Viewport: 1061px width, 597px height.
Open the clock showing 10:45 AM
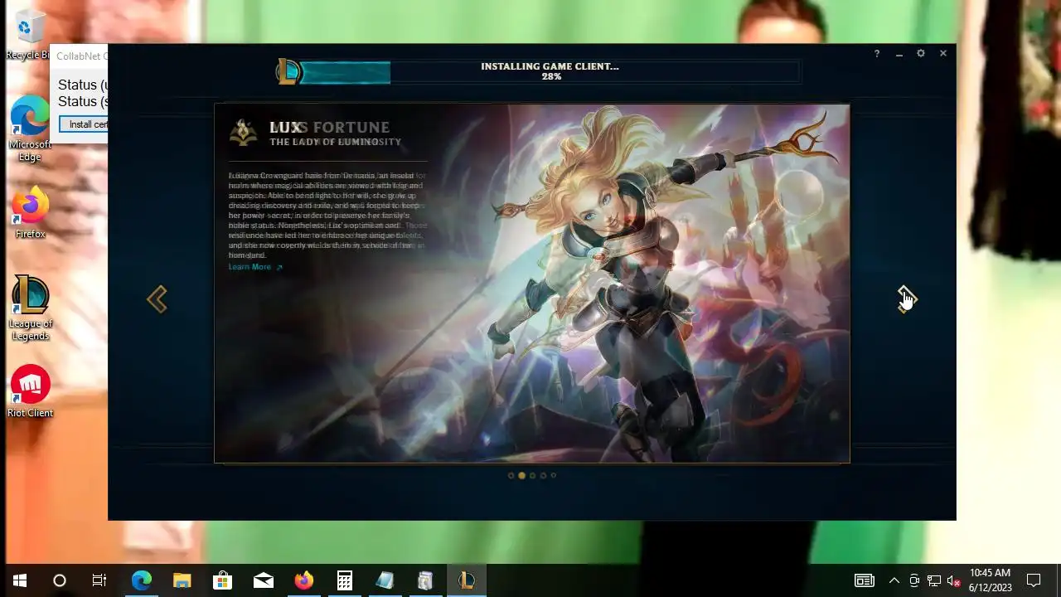pos(991,580)
